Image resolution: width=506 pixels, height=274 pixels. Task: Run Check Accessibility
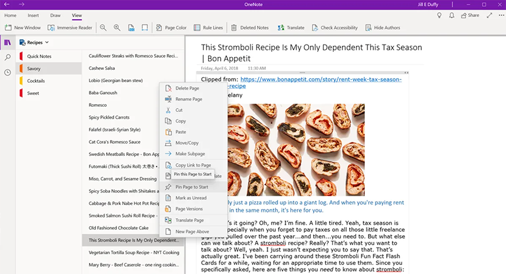click(335, 28)
